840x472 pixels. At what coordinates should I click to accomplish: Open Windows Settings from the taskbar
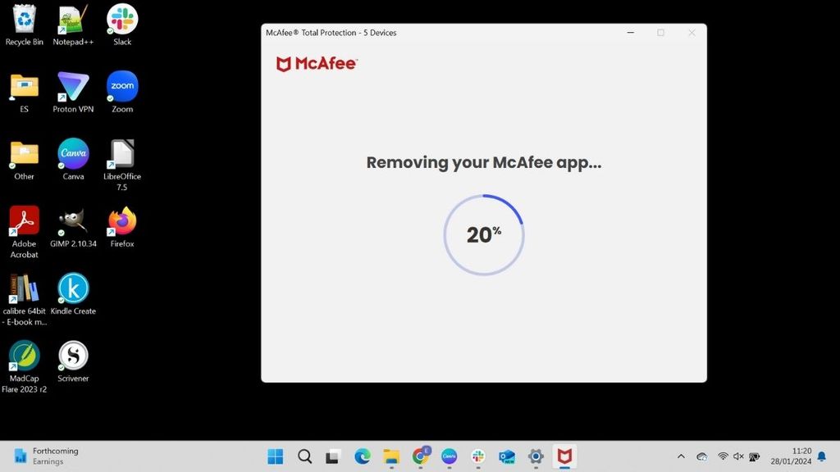coord(535,456)
